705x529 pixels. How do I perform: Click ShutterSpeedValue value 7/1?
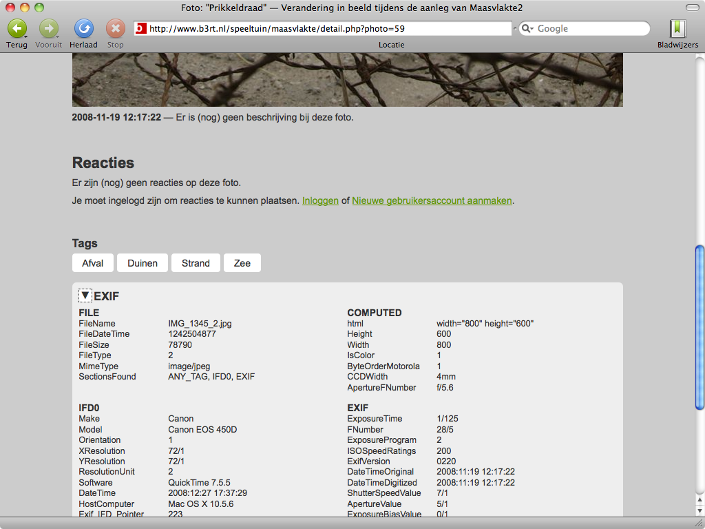coord(442,493)
